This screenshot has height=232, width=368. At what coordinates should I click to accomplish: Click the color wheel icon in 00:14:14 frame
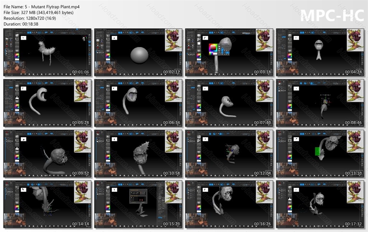[x=17, y=208]
